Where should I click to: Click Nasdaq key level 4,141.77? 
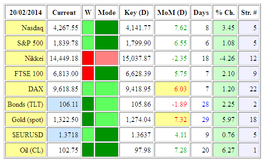[x=137, y=27]
